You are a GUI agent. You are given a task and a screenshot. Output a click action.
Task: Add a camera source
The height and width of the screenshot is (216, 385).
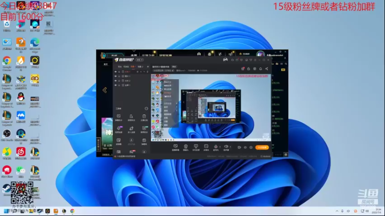[x=186, y=147]
